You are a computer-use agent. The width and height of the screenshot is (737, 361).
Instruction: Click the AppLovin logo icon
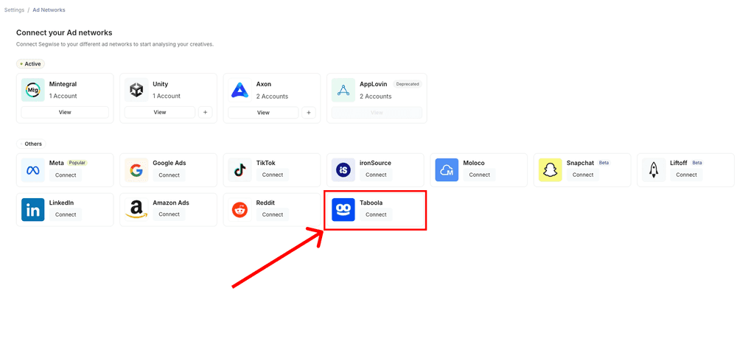coord(343,90)
